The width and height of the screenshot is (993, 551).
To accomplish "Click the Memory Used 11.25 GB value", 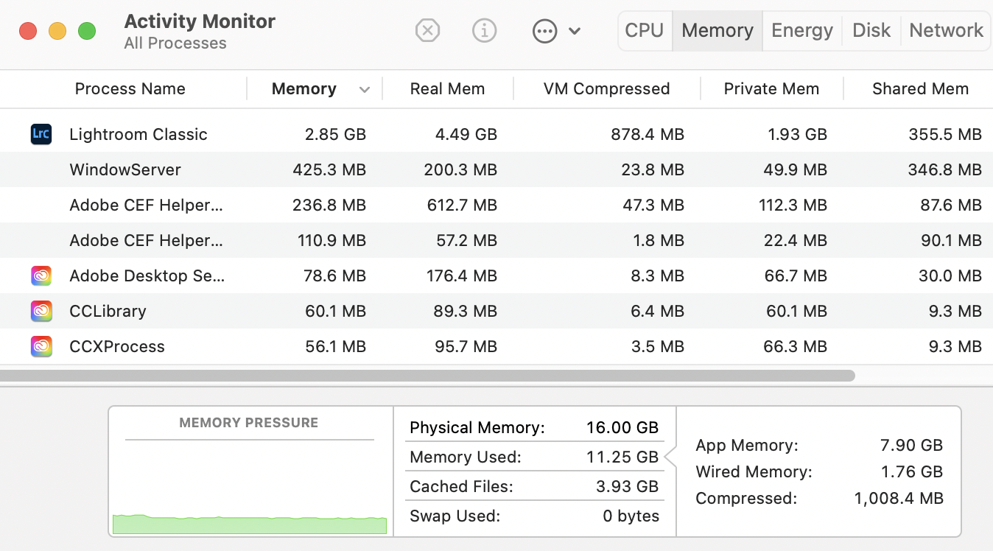I will point(622,457).
